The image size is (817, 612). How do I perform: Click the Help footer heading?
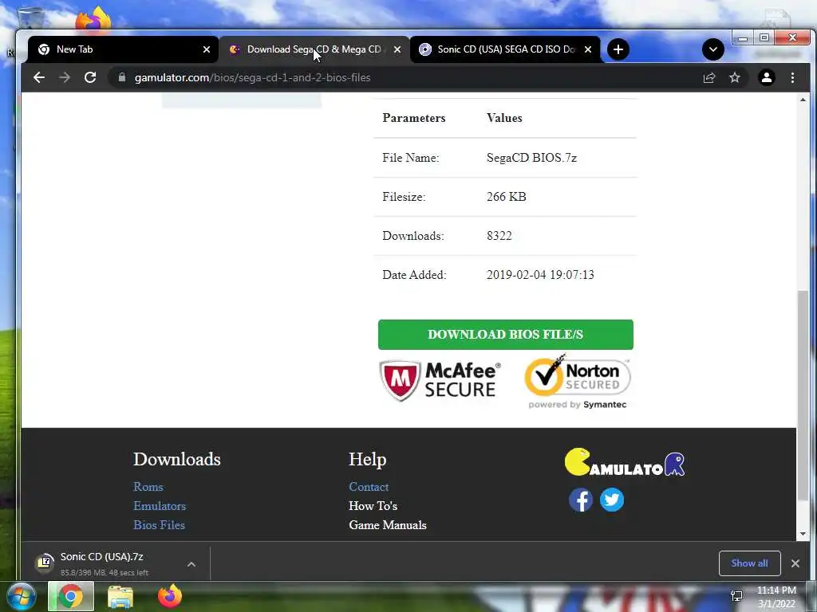367,459
